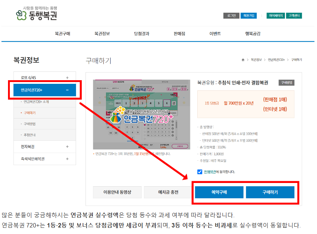Expand the 전자복권 plus icon
The image size is (317, 234).
67,147
